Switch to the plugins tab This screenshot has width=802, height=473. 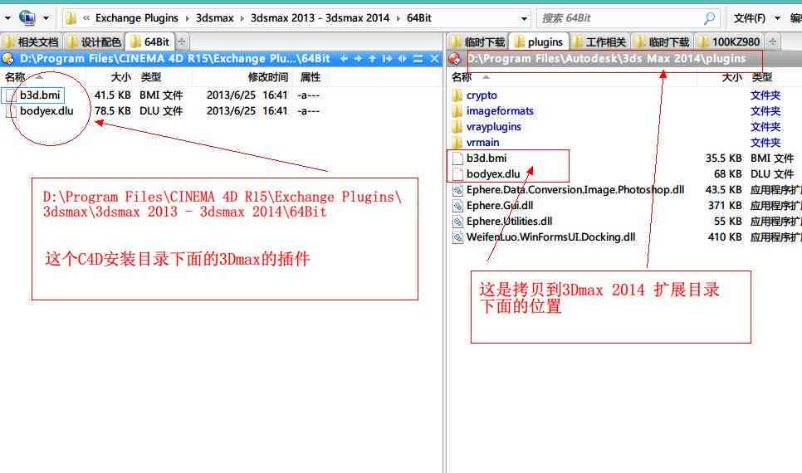pos(539,41)
